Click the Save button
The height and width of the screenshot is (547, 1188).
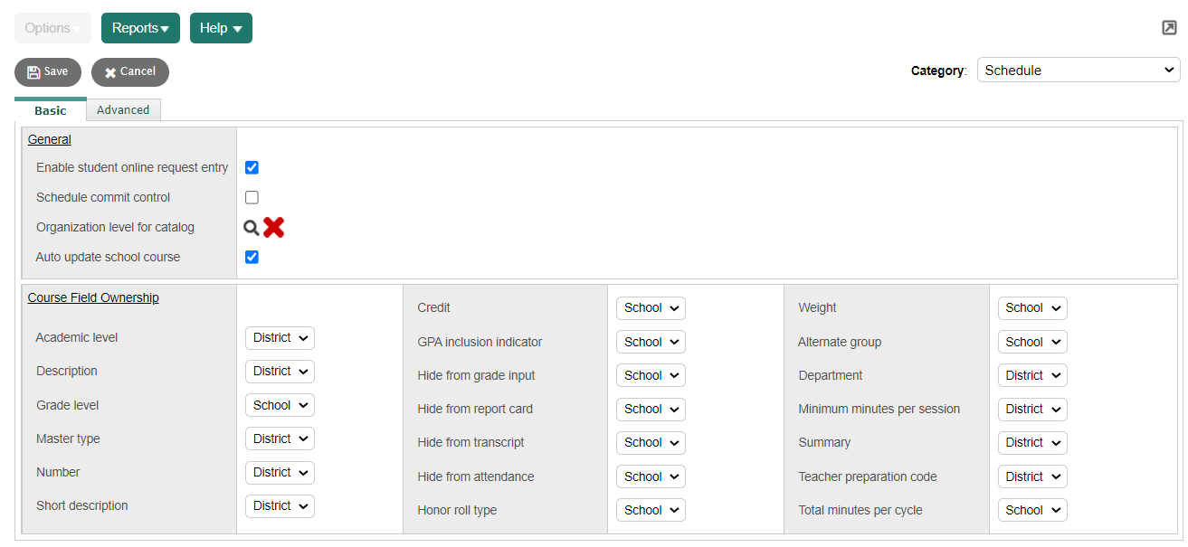(x=47, y=71)
